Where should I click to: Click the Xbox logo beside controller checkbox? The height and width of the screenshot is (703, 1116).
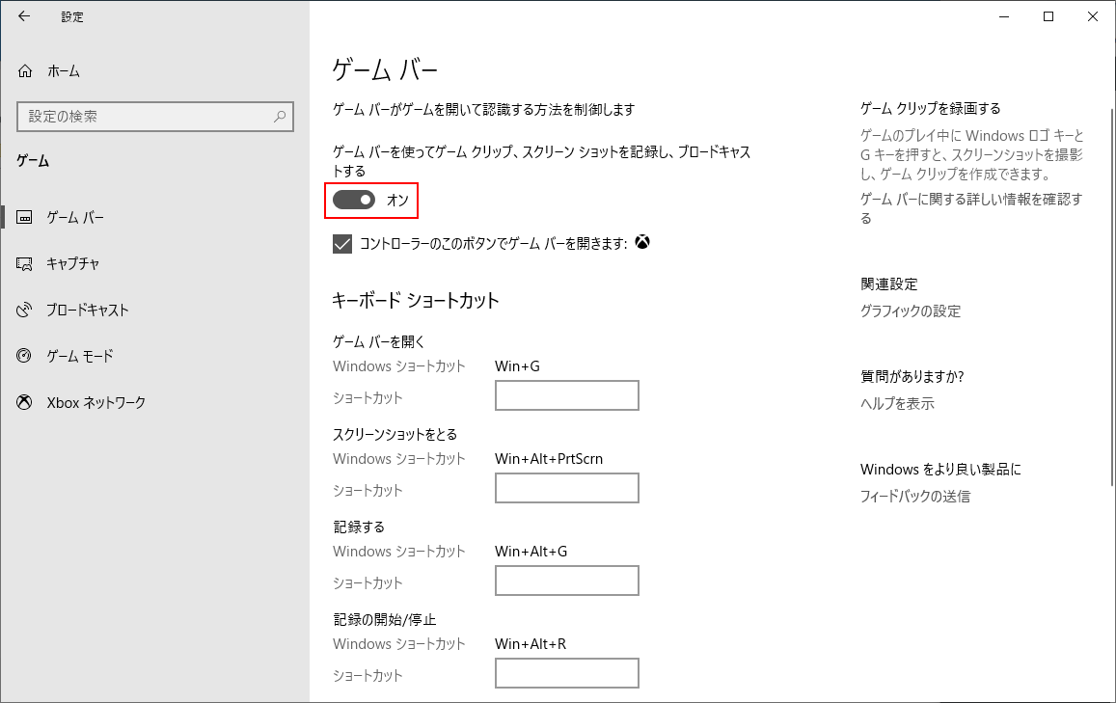pyautogui.click(x=642, y=243)
